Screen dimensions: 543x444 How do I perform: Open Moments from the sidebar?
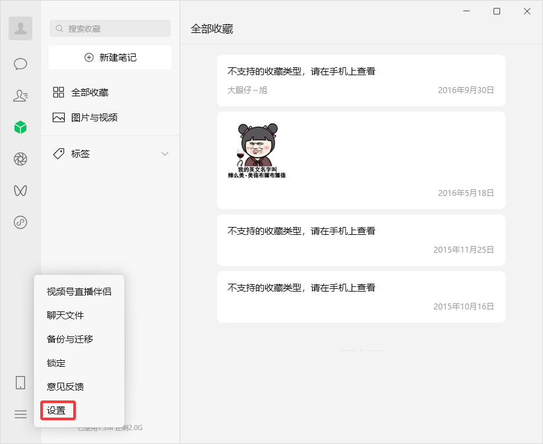tap(20, 158)
